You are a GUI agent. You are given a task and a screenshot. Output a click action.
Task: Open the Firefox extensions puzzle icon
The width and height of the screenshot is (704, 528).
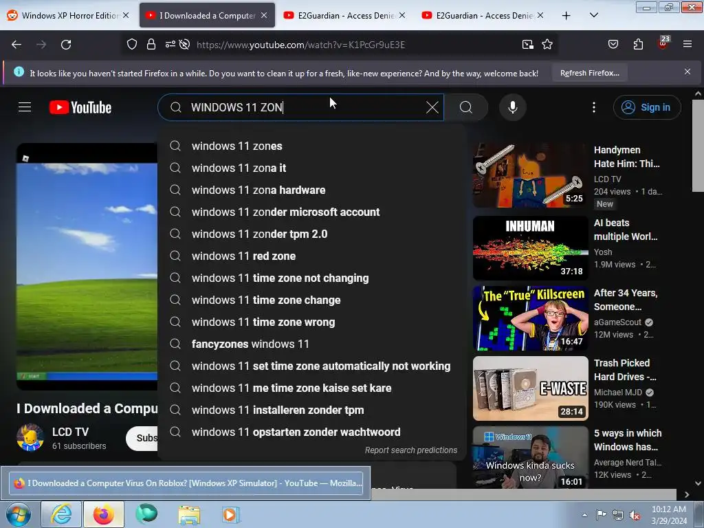pos(638,45)
